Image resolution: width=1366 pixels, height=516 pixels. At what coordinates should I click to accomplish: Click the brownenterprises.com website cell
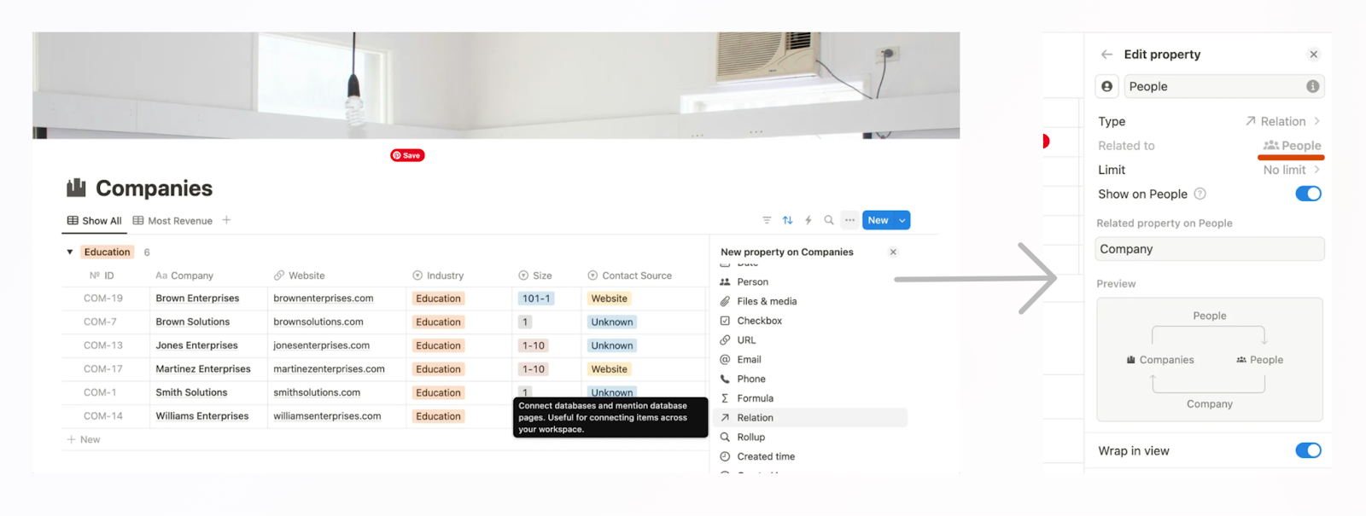[x=324, y=299]
